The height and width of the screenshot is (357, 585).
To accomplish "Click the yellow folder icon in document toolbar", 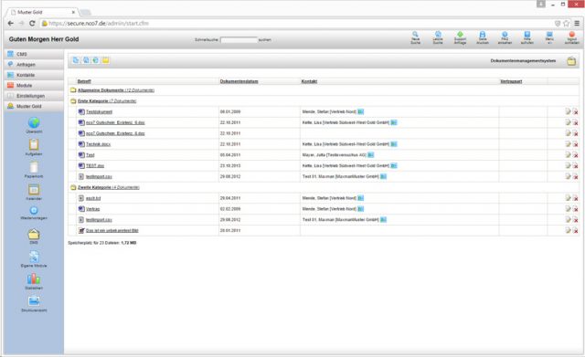I will [x=106, y=60].
